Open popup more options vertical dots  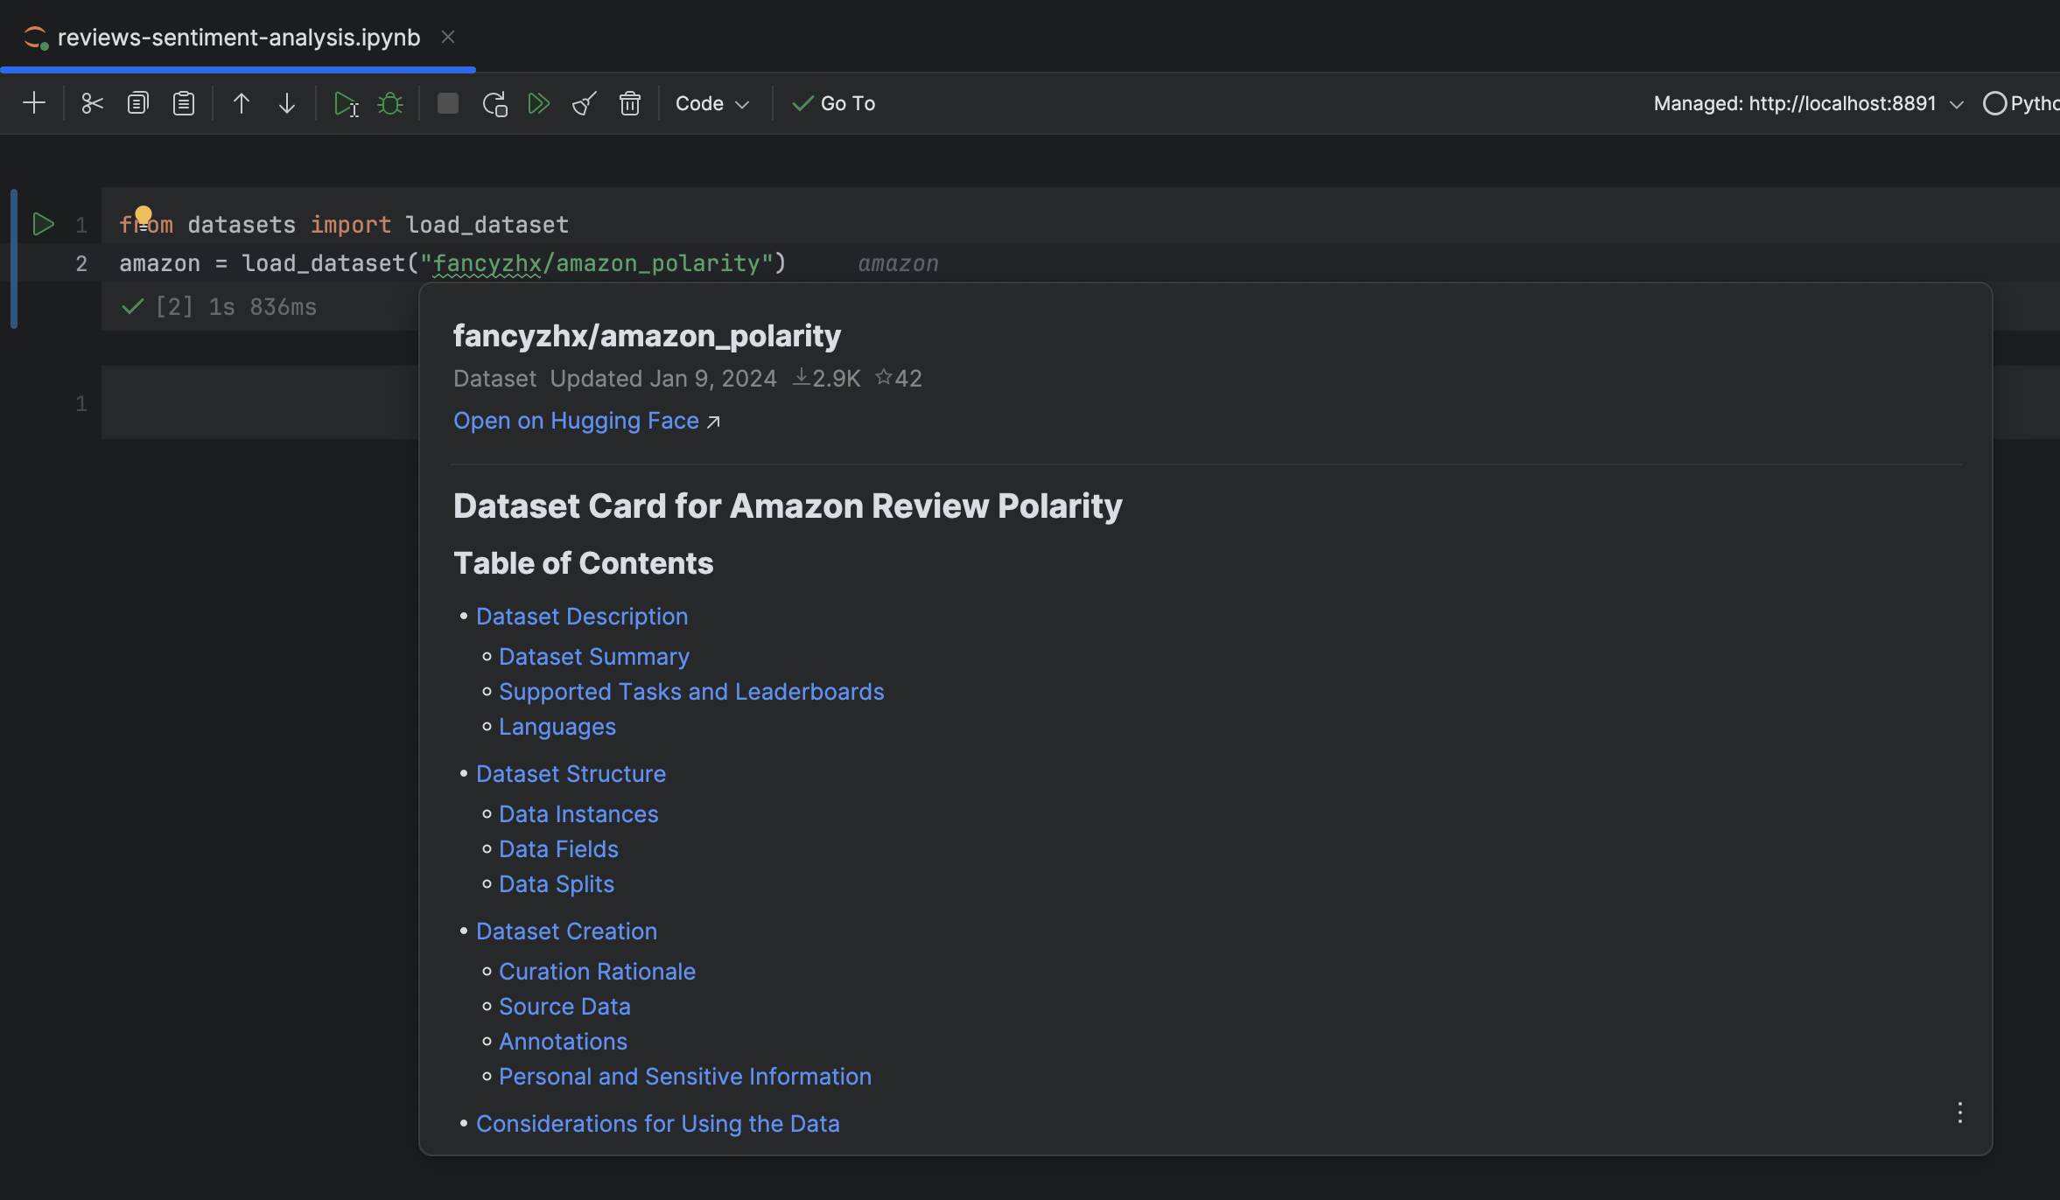point(1960,1113)
